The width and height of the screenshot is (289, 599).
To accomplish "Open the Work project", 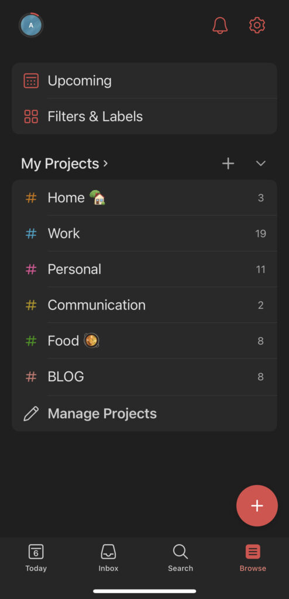I will click(144, 233).
